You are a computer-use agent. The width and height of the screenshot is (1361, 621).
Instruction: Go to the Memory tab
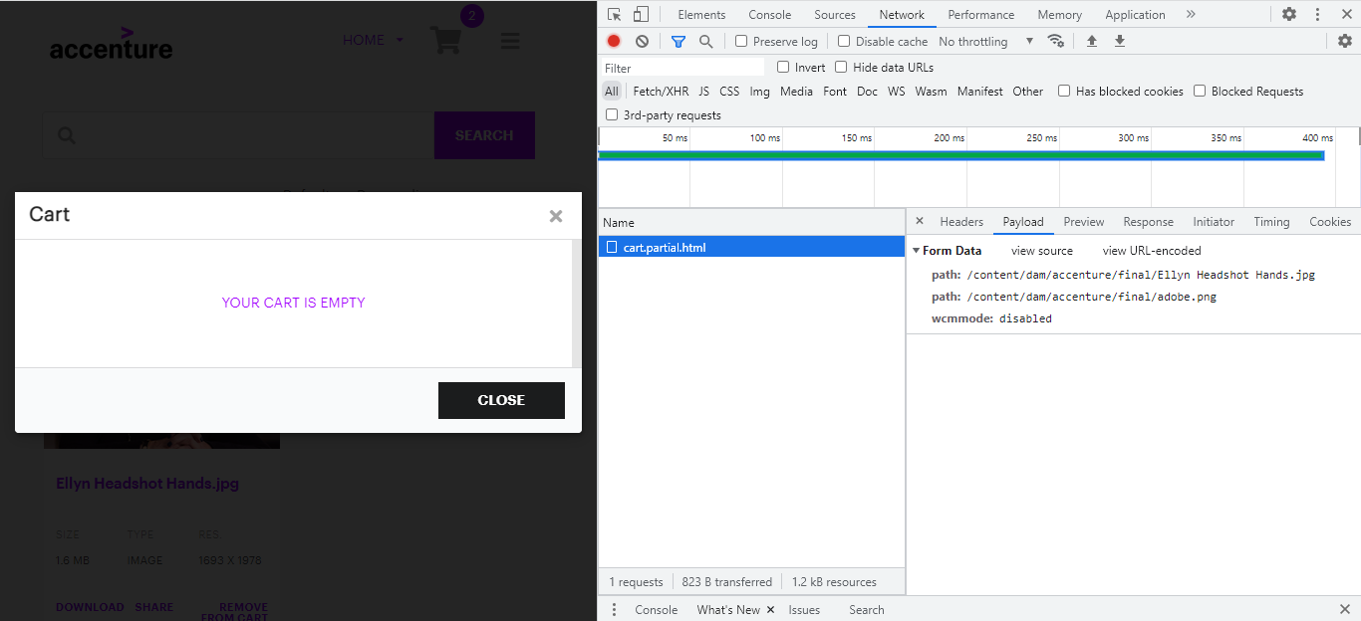click(1059, 14)
